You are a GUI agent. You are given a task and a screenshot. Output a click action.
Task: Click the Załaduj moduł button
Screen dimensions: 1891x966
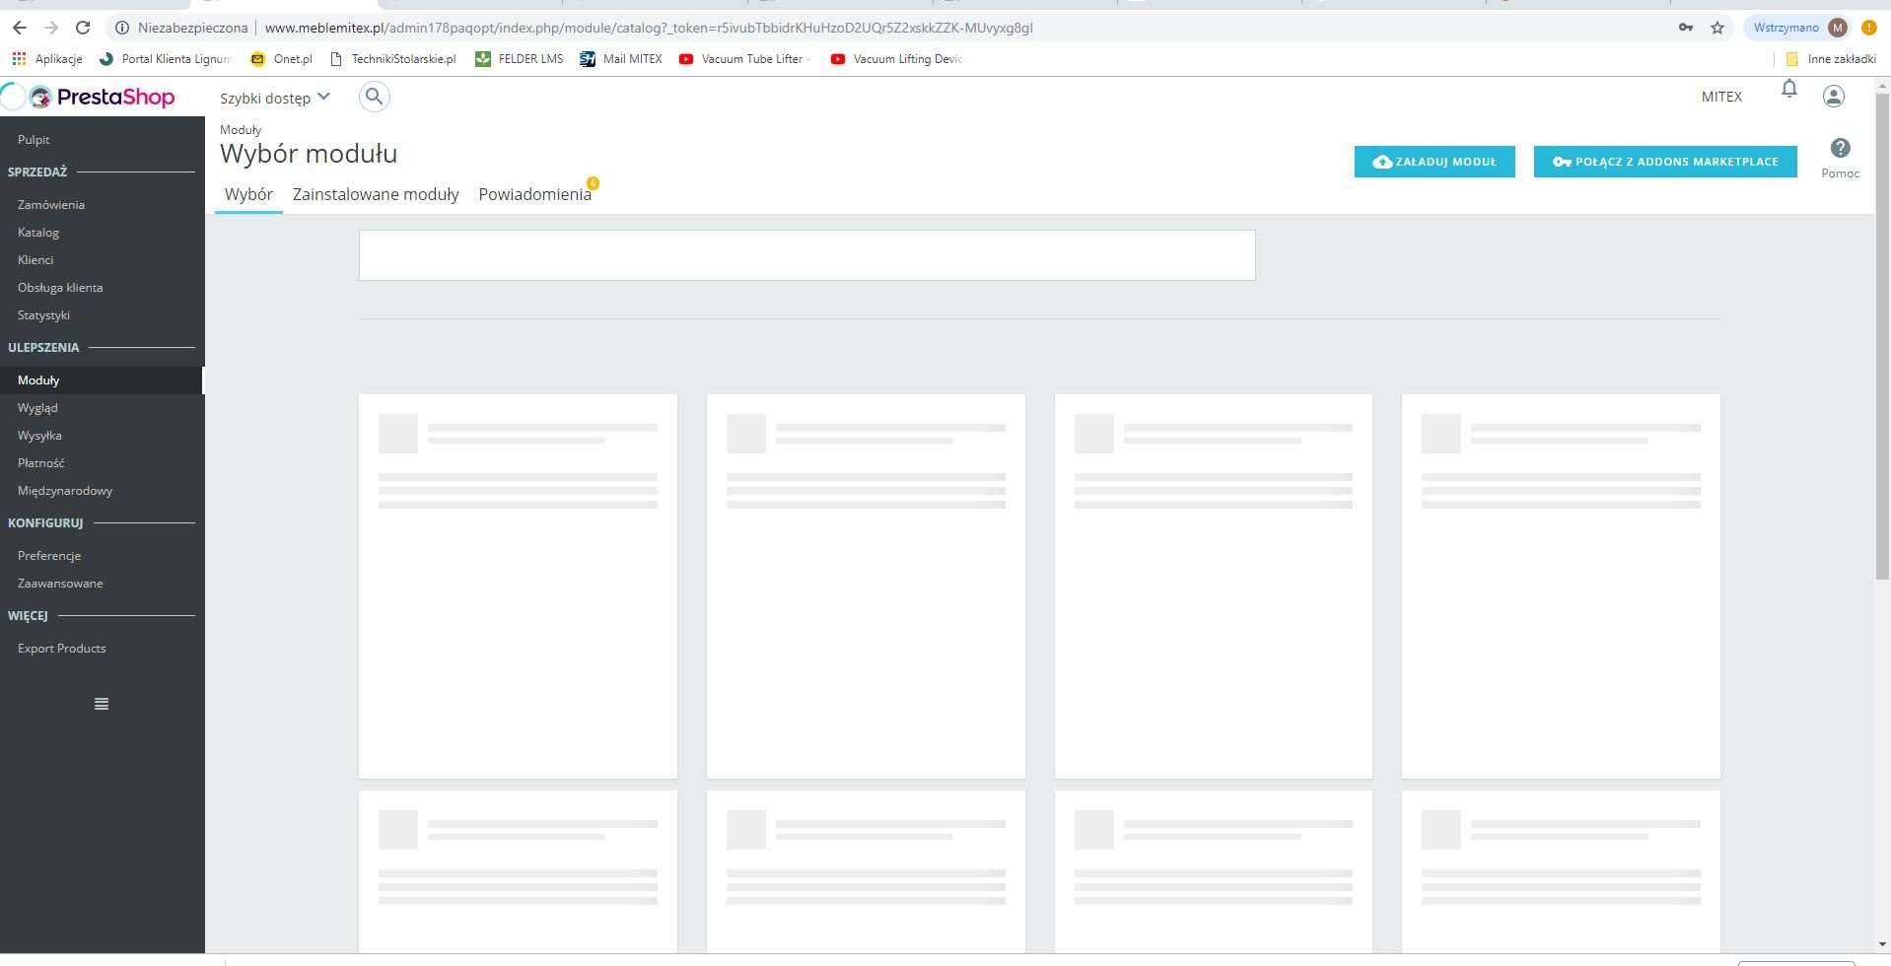coord(1435,162)
